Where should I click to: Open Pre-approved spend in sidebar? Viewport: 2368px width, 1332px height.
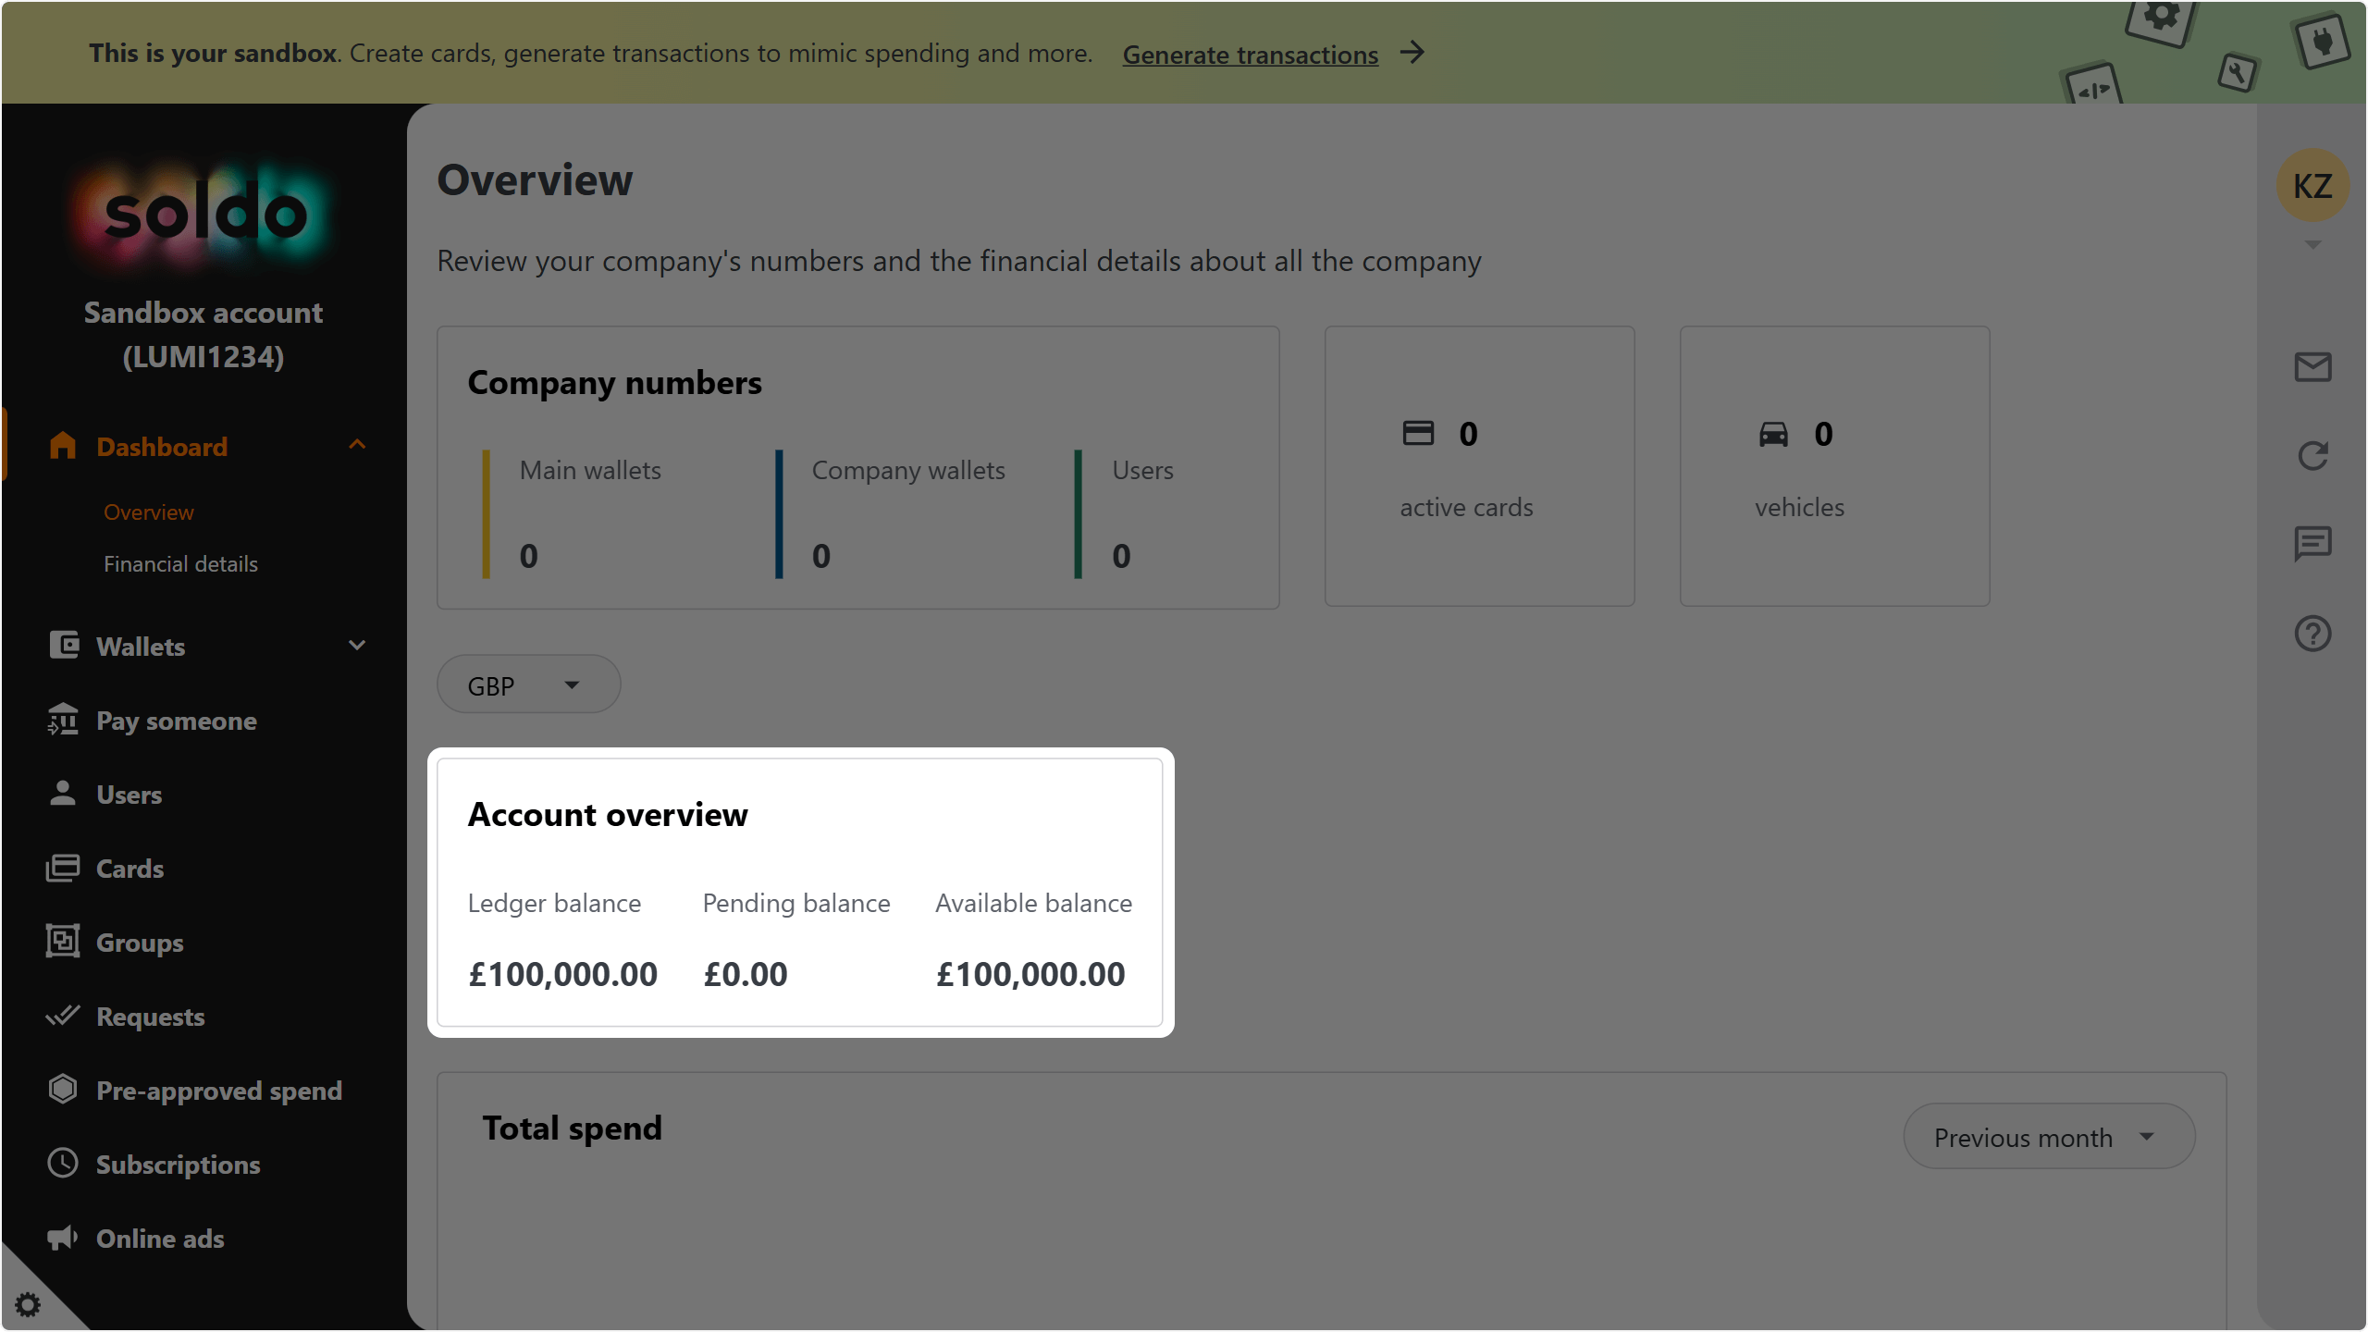219,1091
